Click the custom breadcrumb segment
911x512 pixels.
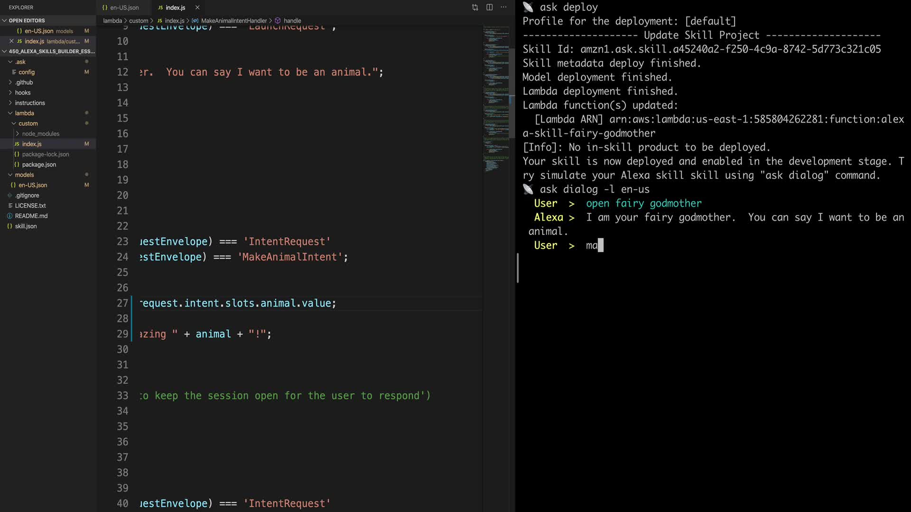[x=139, y=21]
